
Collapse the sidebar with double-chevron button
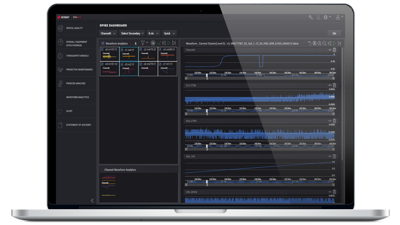pyautogui.click(x=92, y=200)
